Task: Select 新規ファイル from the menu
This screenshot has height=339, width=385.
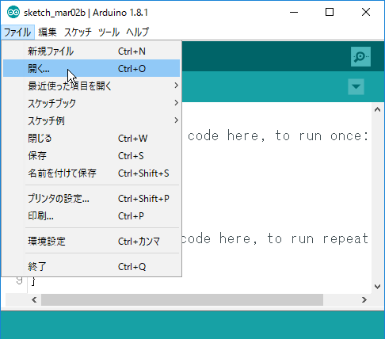Action: [x=91, y=51]
